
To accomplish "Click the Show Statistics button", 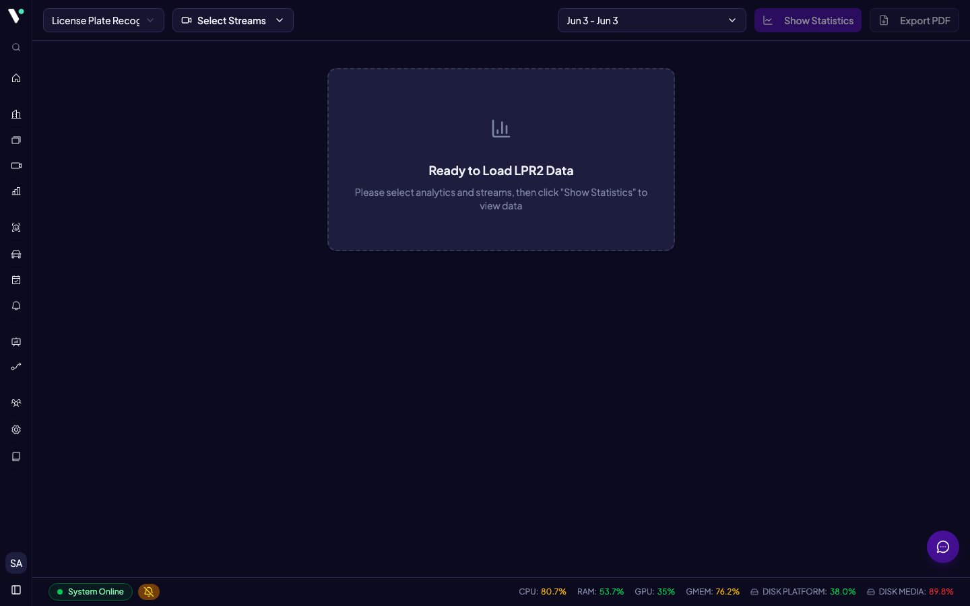I will pos(808,20).
